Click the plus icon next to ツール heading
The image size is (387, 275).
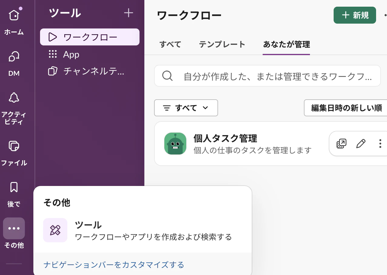(129, 13)
